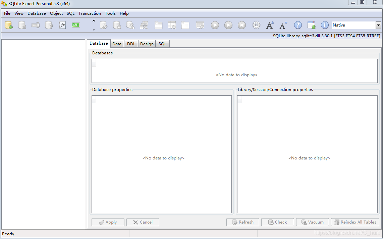Click the Check button

(x=278, y=222)
